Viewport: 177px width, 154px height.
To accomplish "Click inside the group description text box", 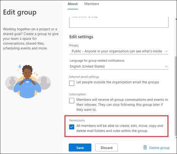I will 119,22.
